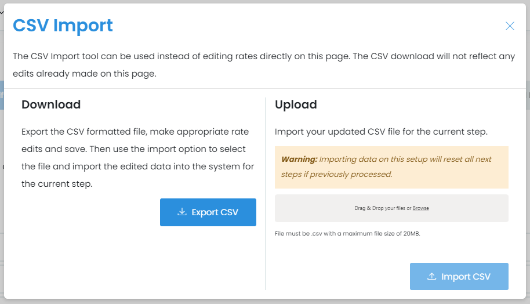Click the Export instructions paragraph under Download
The height and width of the screenshot is (304, 530).
(x=138, y=158)
